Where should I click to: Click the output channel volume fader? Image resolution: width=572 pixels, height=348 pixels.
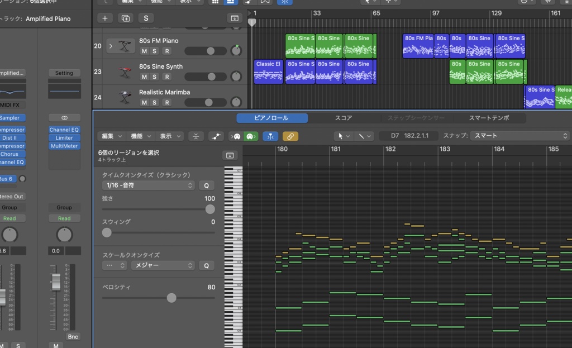tap(56, 282)
